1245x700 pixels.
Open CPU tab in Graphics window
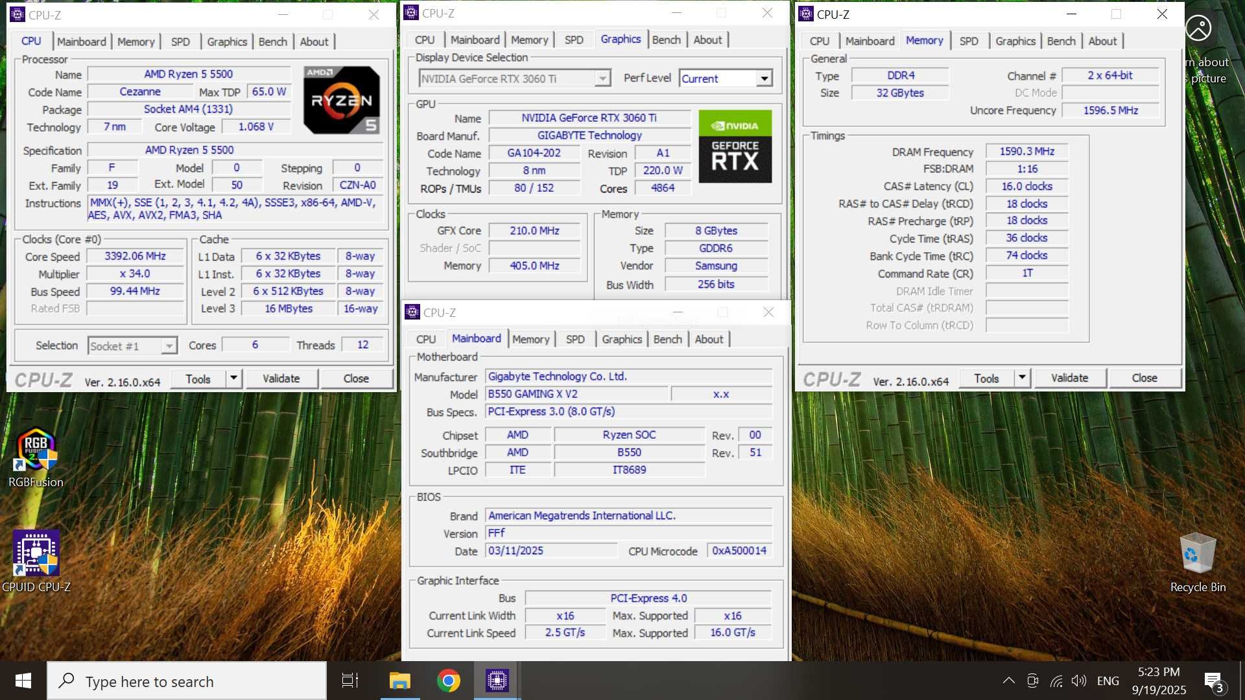click(425, 40)
